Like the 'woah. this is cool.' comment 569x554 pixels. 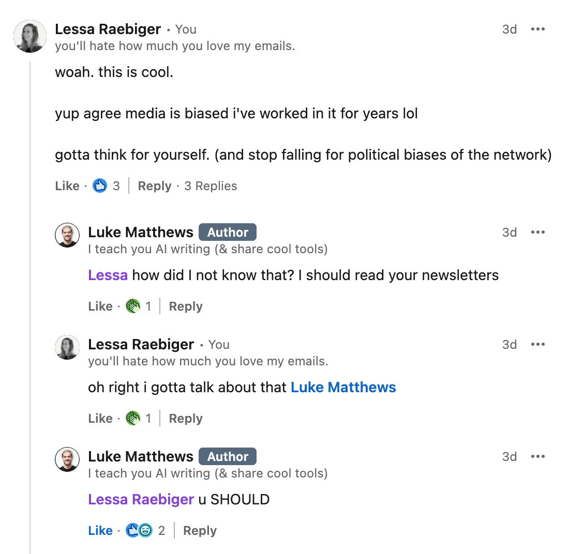[x=67, y=186]
